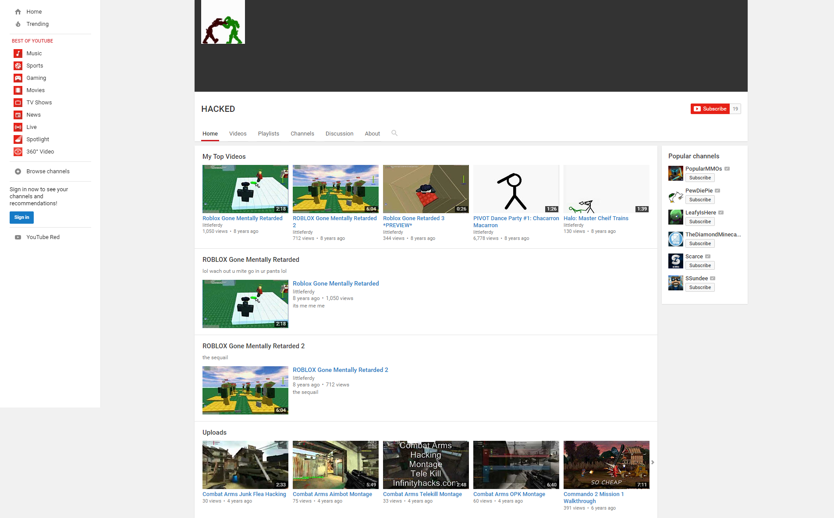
Task: Open the Scarce channel name link
Action: pos(694,257)
